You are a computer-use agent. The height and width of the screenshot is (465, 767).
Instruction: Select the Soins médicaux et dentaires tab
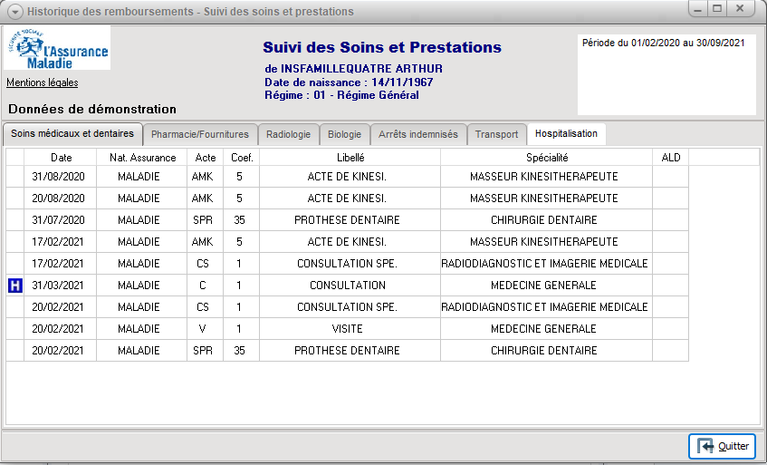pyautogui.click(x=72, y=134)
